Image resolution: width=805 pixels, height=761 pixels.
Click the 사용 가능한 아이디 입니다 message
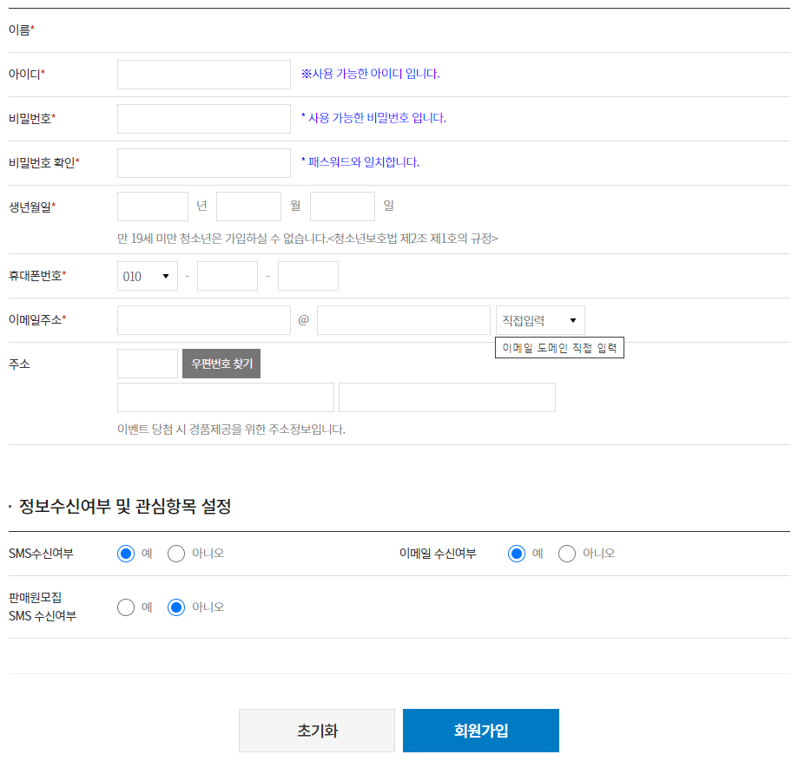[371, 74]
